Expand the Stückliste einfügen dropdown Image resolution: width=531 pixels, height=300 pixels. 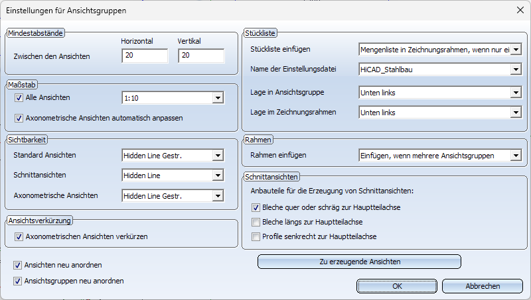click(516, 50)
